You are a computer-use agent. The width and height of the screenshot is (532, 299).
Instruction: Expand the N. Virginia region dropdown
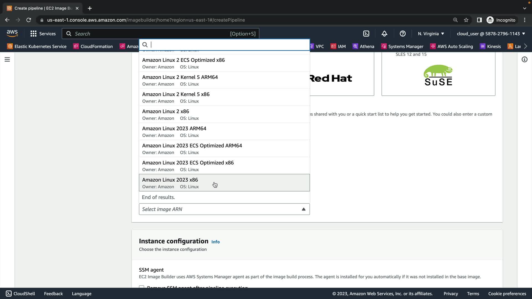[431, 33]
